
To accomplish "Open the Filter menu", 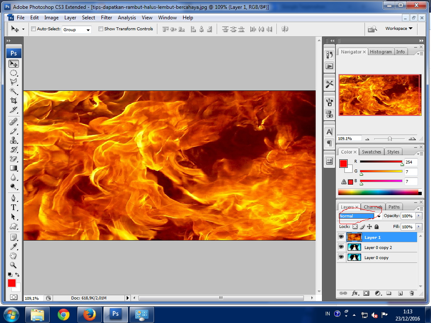I will pos(106,18).
